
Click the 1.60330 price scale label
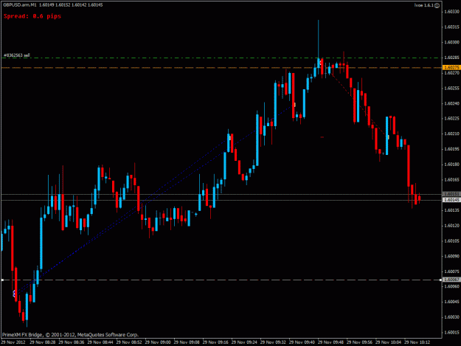point(452,12)
